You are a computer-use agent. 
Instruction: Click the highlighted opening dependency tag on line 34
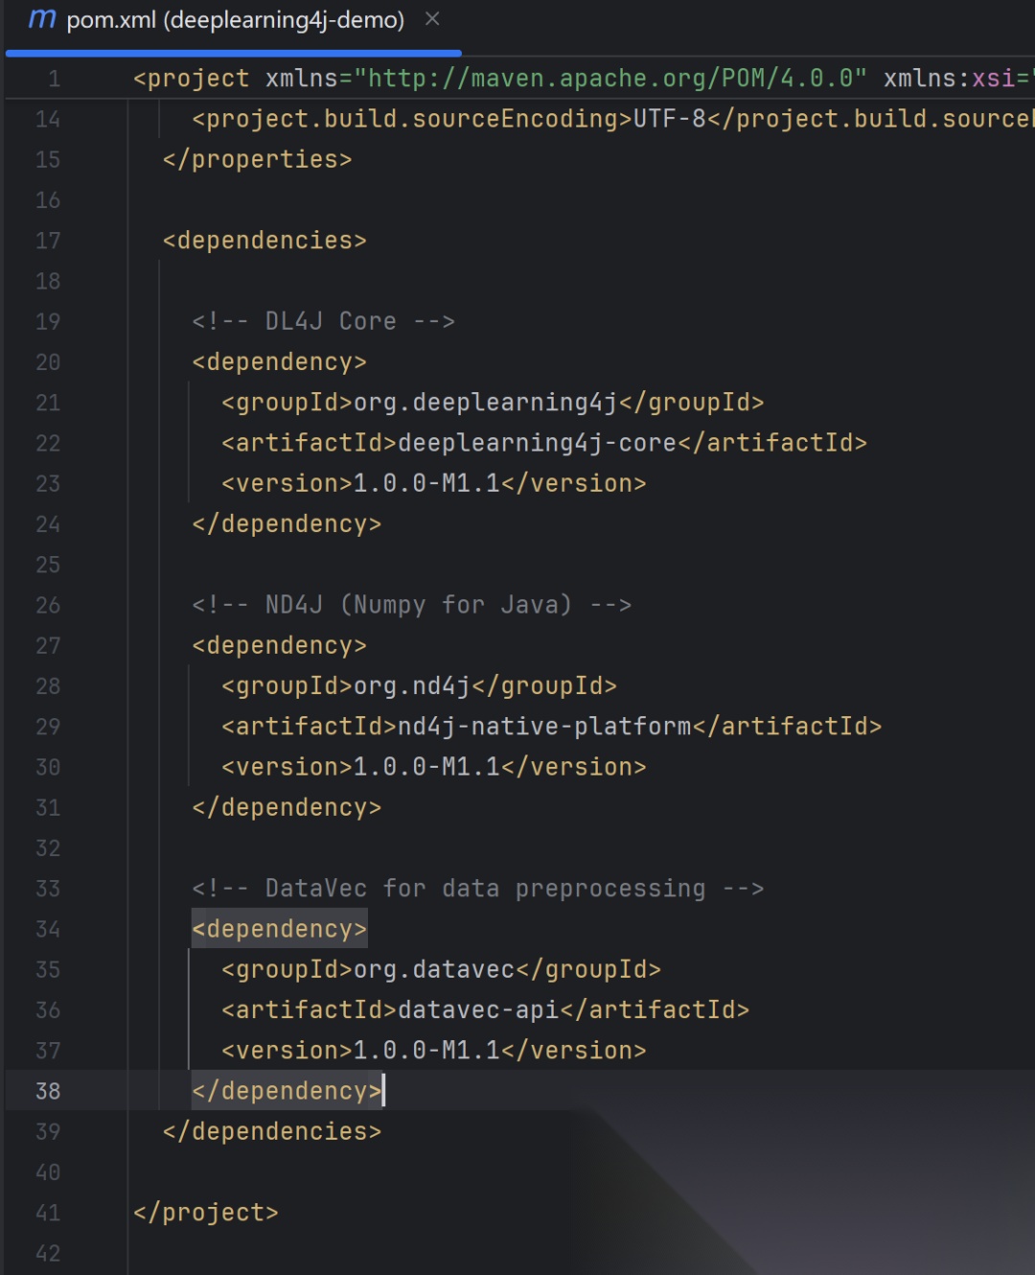click(x=279, y=929)
